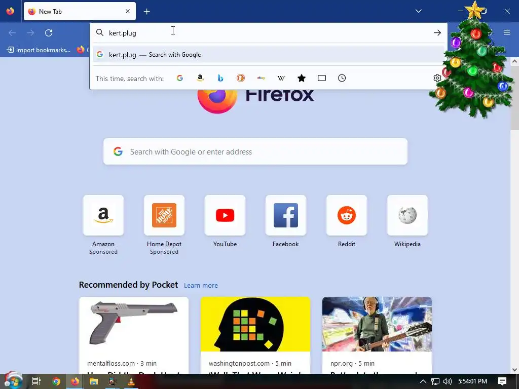Search this time with Google icon
The width and height of the screenshot is (519, 389).
tap(180, 78)
